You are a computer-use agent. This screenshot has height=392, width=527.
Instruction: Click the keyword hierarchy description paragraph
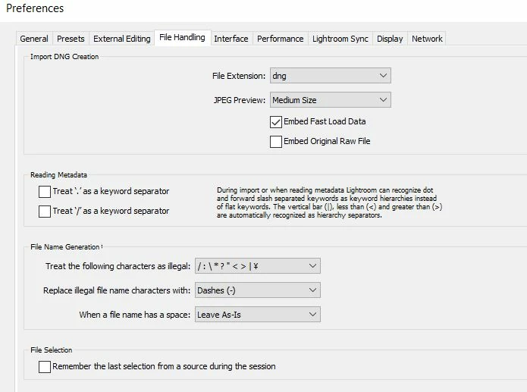pyautogui.click(x=329, y=202)
